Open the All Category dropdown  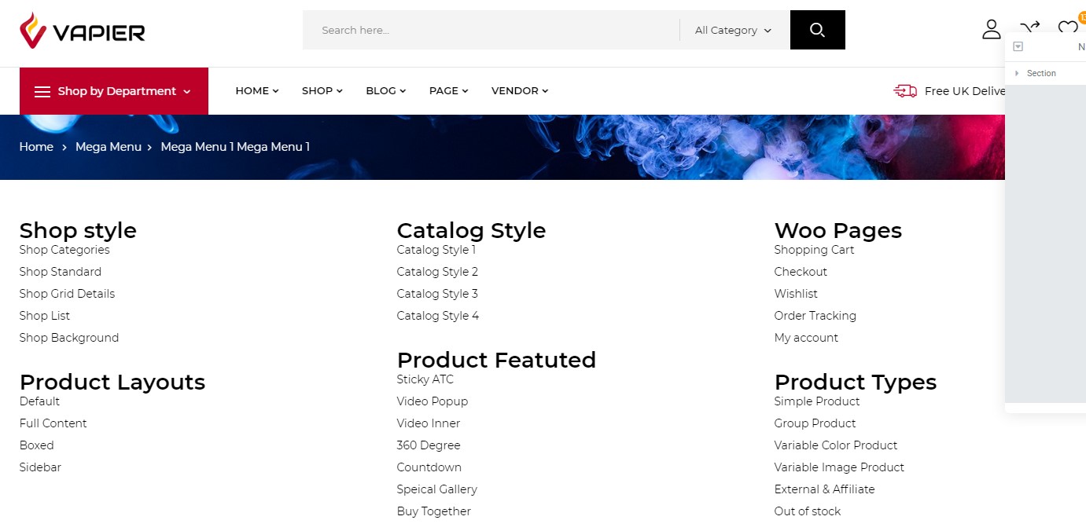pos(733,30)
